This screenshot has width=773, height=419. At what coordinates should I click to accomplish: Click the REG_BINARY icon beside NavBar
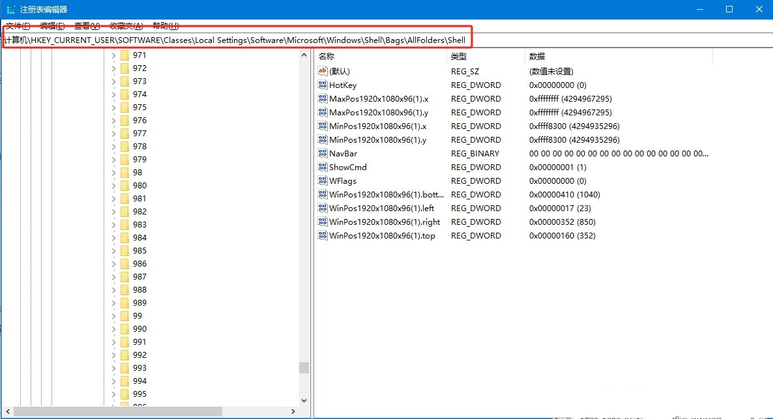[x=323, y=153]
